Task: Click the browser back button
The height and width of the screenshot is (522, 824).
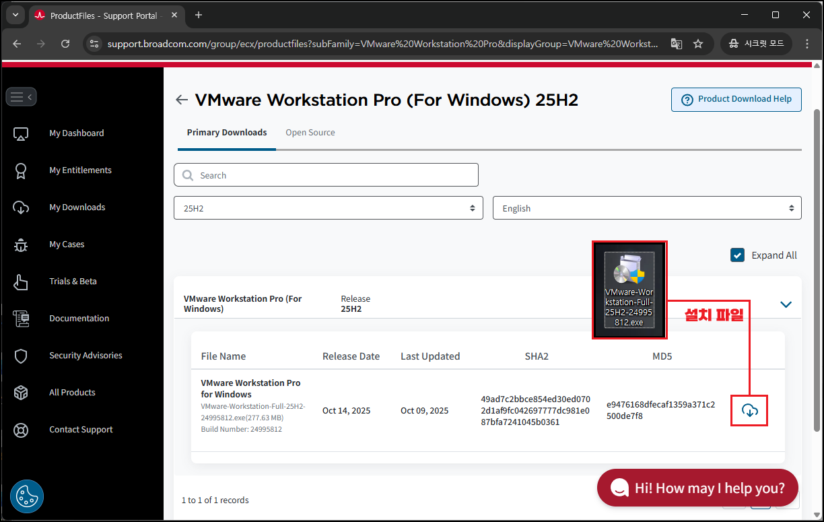Action: point(17,44)
